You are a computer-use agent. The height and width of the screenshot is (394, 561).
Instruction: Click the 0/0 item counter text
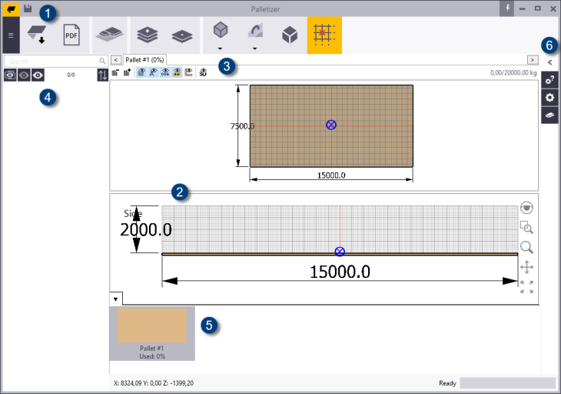[x=71, y=75]
